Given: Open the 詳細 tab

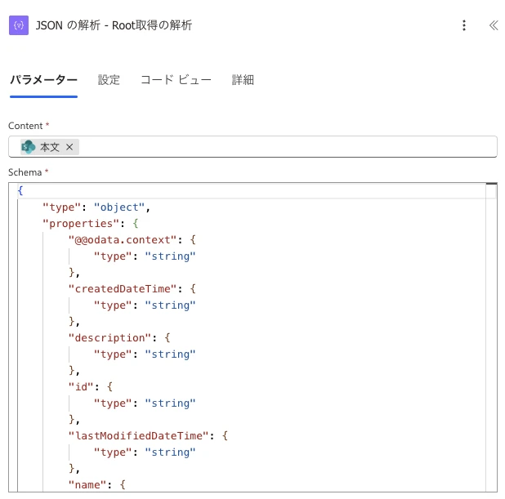Looking at the screenshot, I should tap(243, 80).
